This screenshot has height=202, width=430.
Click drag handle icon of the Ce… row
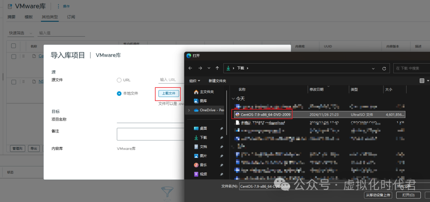coord(23,56)
